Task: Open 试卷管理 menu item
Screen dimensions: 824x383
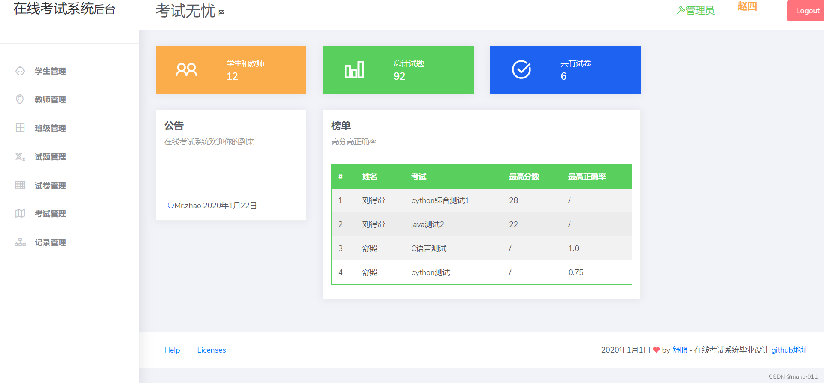Action: click(50, 186)
